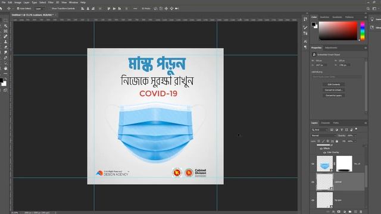Open layer filter Kind dropdown
This screenshot has height=214, width=381.
320,130
